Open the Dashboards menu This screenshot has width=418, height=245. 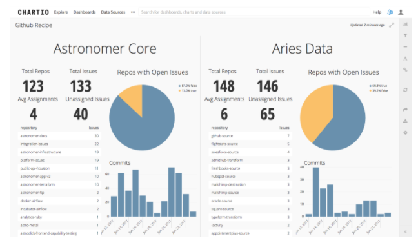click(85, 12)
